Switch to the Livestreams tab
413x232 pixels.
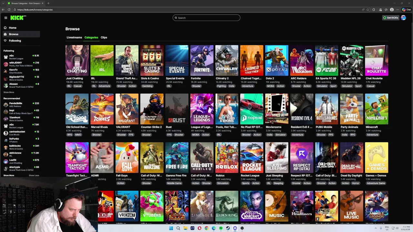[74, 37]
